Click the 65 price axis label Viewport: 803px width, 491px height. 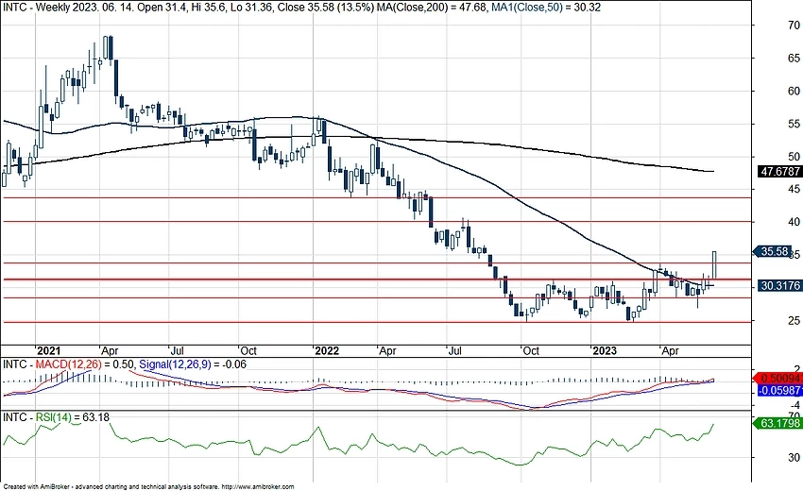click(794, 59)
